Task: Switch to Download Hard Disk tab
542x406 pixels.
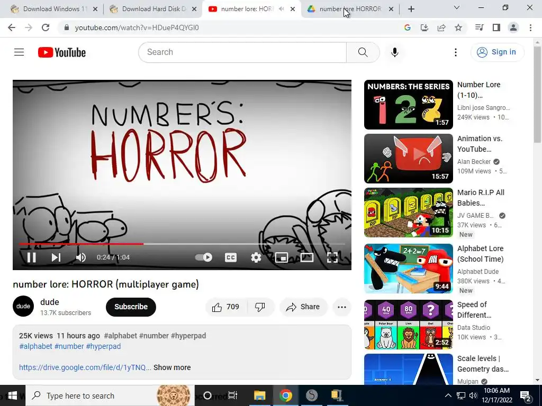Action: (x=152, y=9)
